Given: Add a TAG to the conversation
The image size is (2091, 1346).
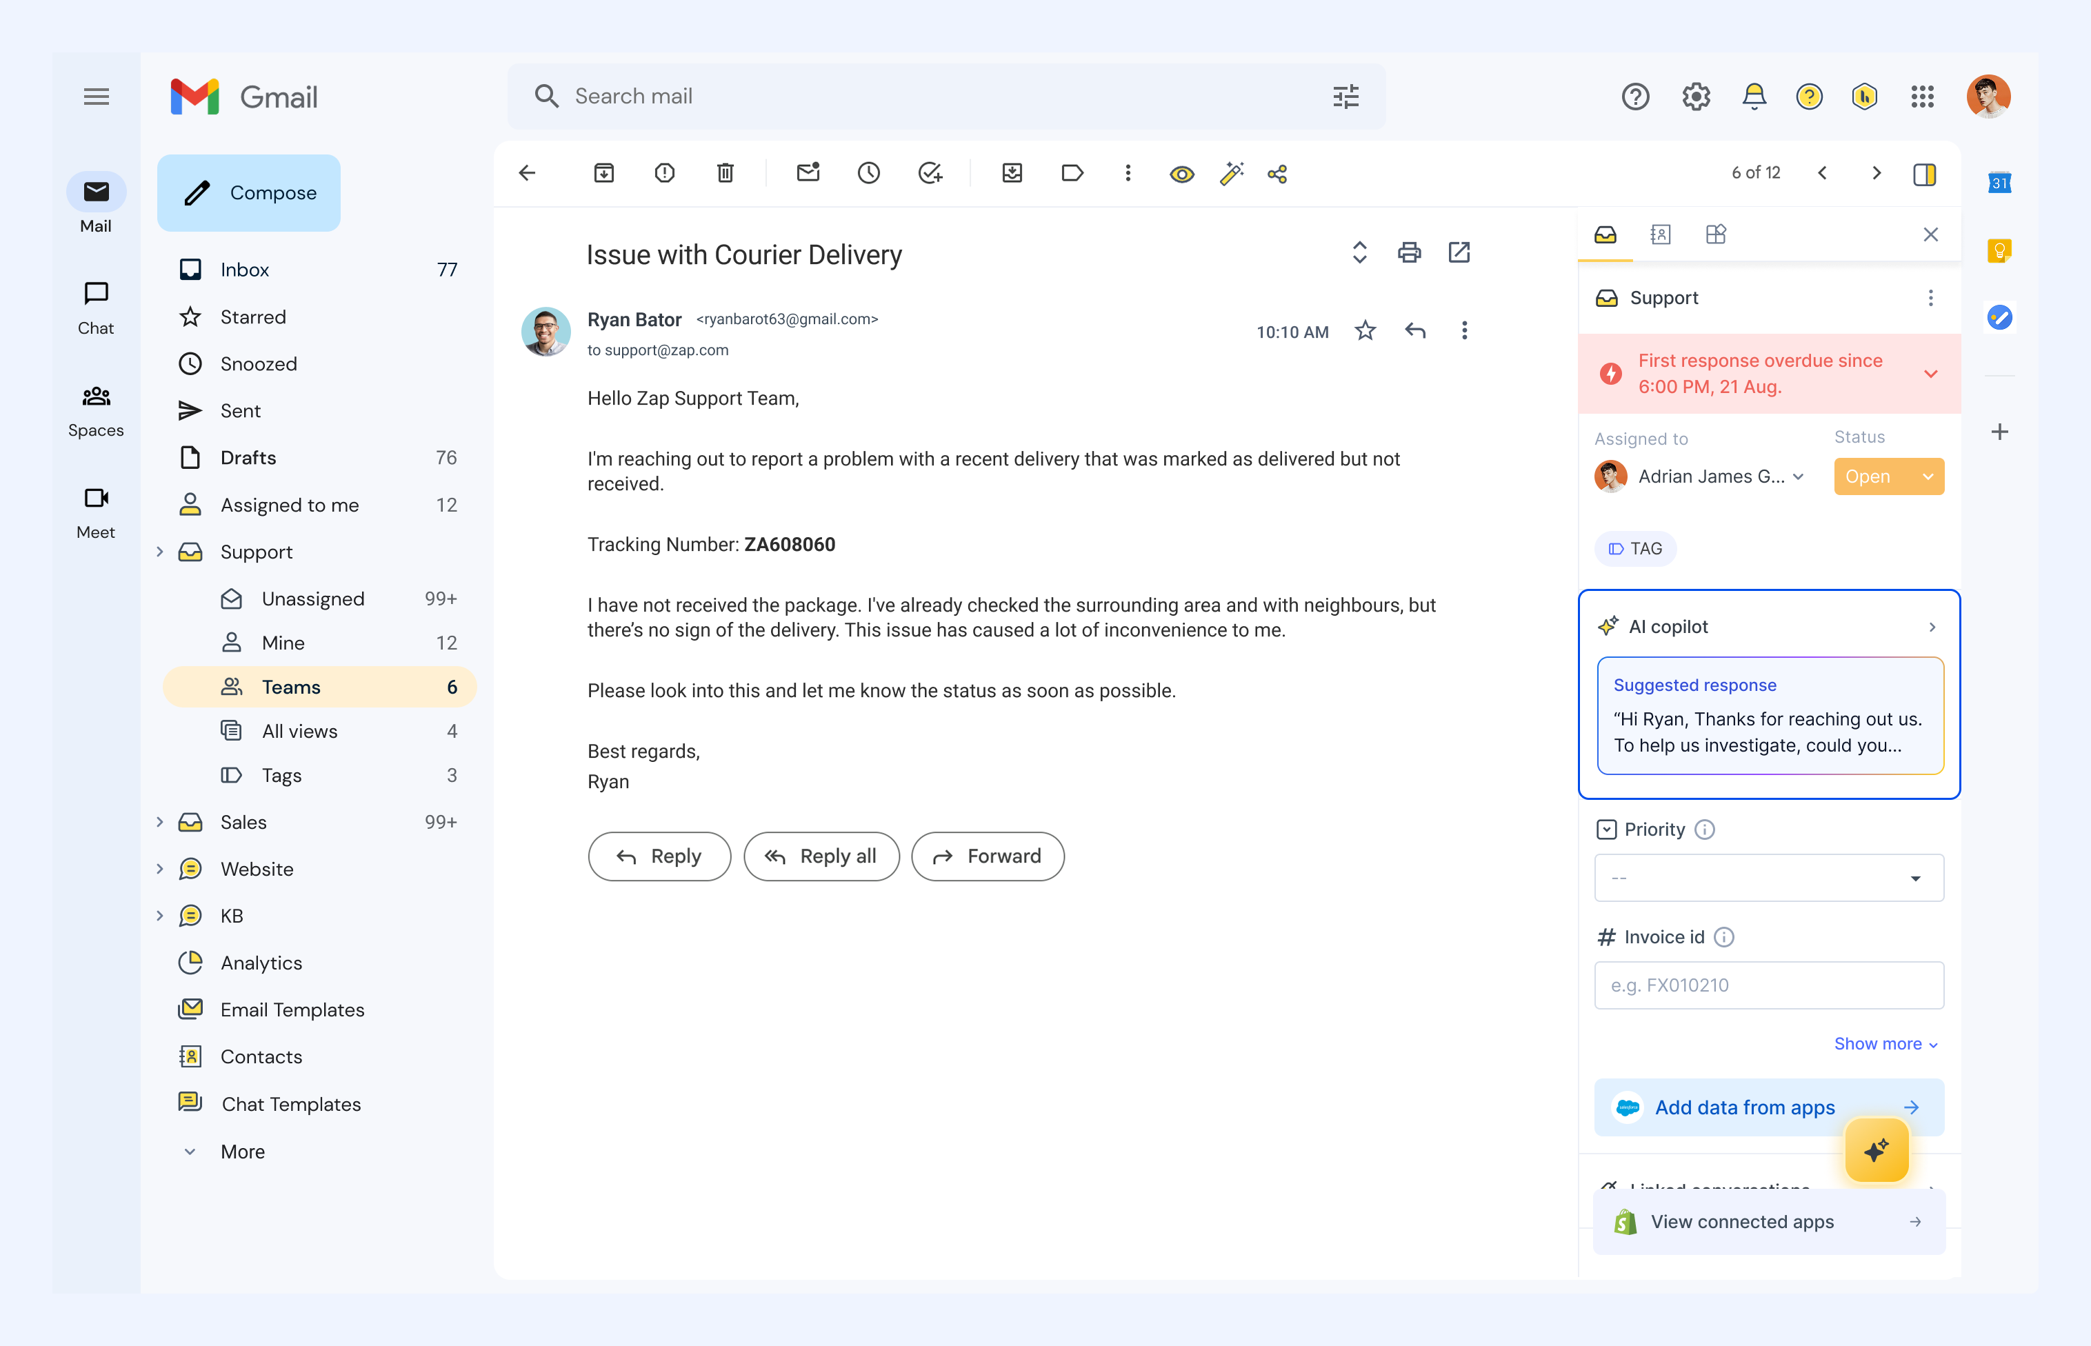Looking at the screenshot, I should 1634,549.
